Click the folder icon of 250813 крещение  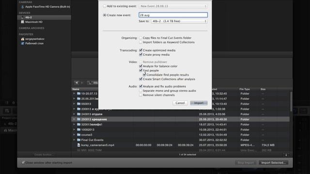(x=78, y=119)
